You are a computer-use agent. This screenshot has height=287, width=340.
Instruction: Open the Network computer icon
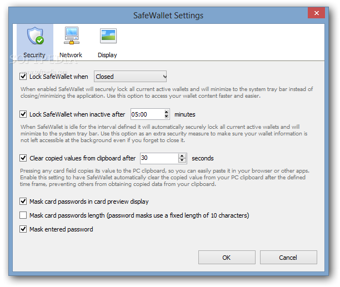click(71, 36)
